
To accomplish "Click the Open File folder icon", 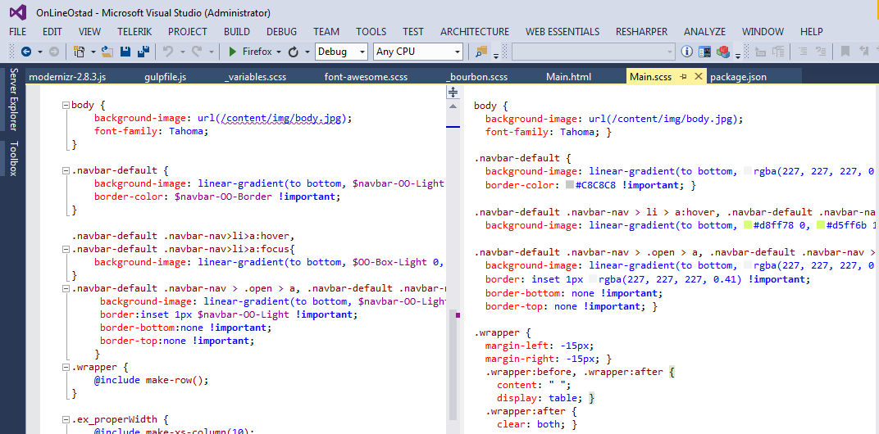I will (107, 52).
